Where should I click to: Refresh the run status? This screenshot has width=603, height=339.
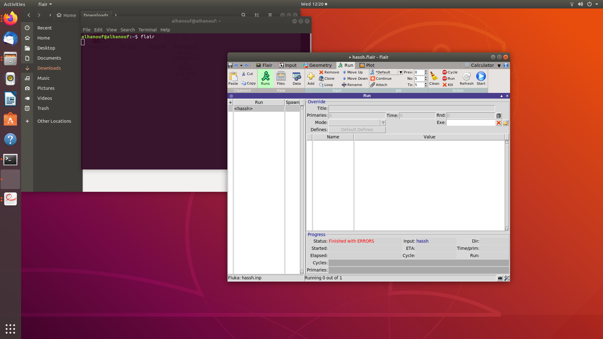tap(466, 78)
